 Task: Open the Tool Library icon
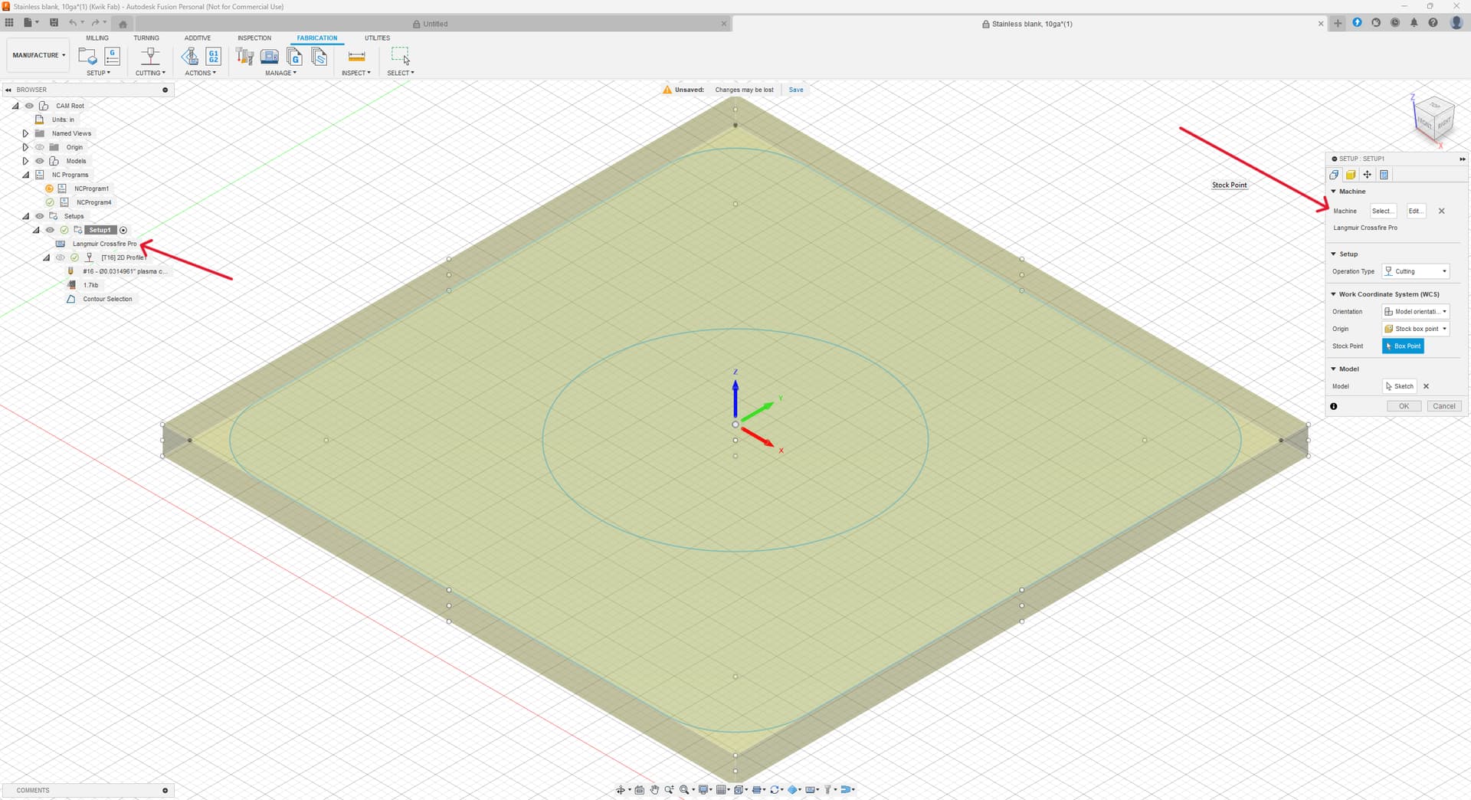coord(244,56)
